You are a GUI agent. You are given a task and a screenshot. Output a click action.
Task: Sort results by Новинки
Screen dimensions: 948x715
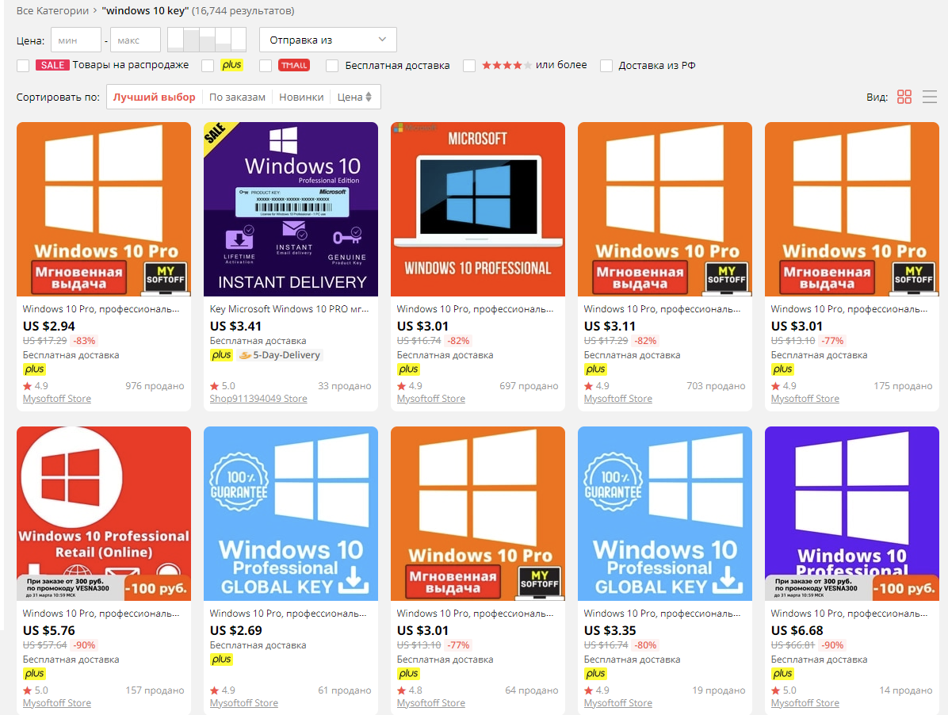click(x=301, y=97)
